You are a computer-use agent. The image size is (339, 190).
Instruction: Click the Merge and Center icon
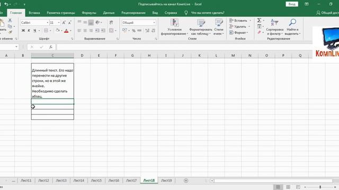click(x=111, y=31)
